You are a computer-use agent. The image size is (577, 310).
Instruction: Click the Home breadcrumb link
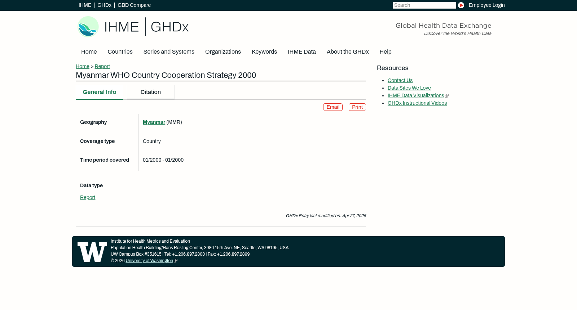pyautogui.click(x=83, y=66)
